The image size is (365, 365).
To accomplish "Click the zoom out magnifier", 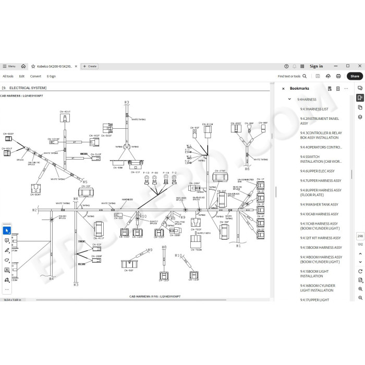I will click(360, 298).
